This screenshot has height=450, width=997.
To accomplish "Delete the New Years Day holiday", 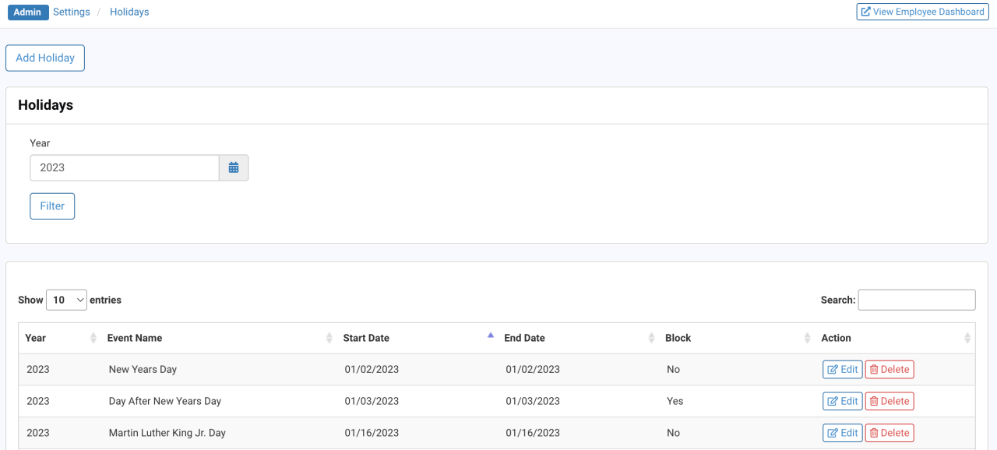I will pyautogui.click(x=889, y=370).
